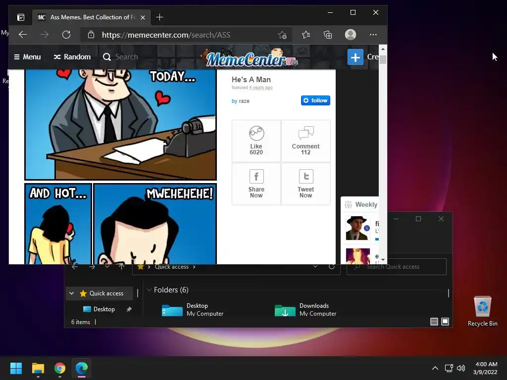The image size is (507, 380).
Task: Close the Ass Memes tab
Action: [x=143, y=17]
